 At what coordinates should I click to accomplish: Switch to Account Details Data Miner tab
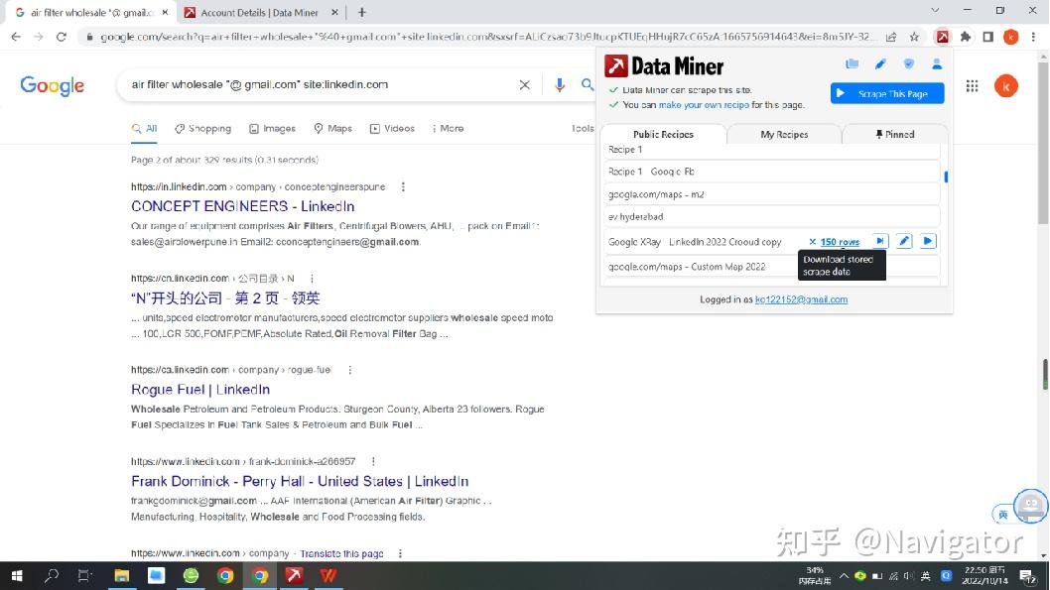click(261, 12)
